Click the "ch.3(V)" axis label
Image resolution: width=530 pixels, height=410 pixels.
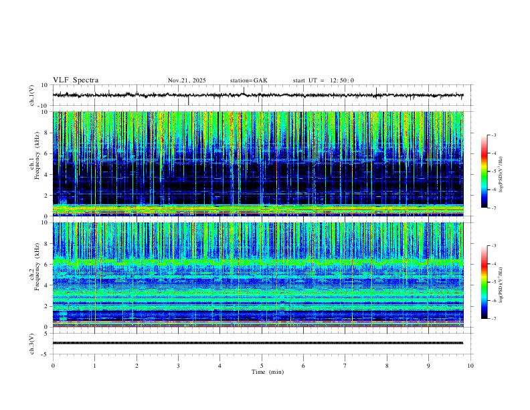tap(32, 344)
